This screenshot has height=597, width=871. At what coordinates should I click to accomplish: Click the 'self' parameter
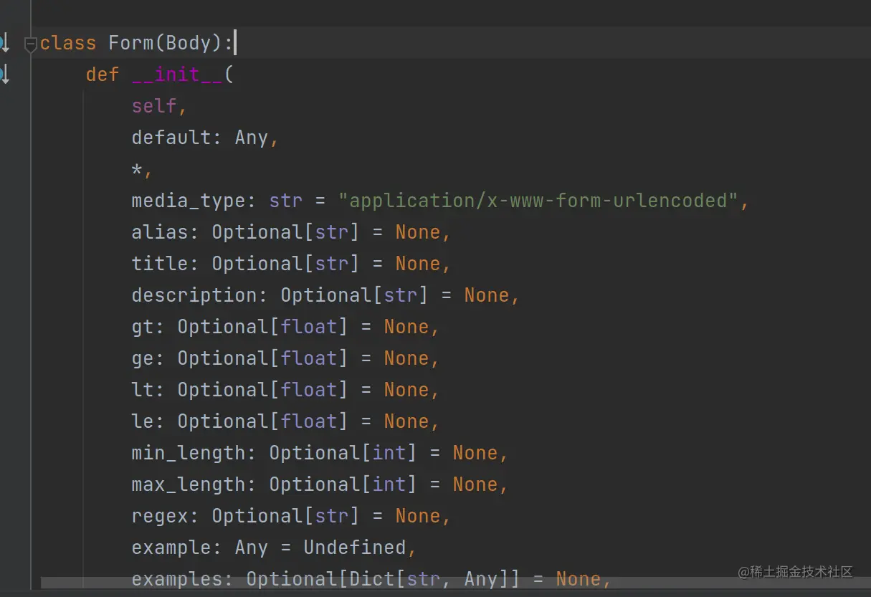click(x=154, y=106)
